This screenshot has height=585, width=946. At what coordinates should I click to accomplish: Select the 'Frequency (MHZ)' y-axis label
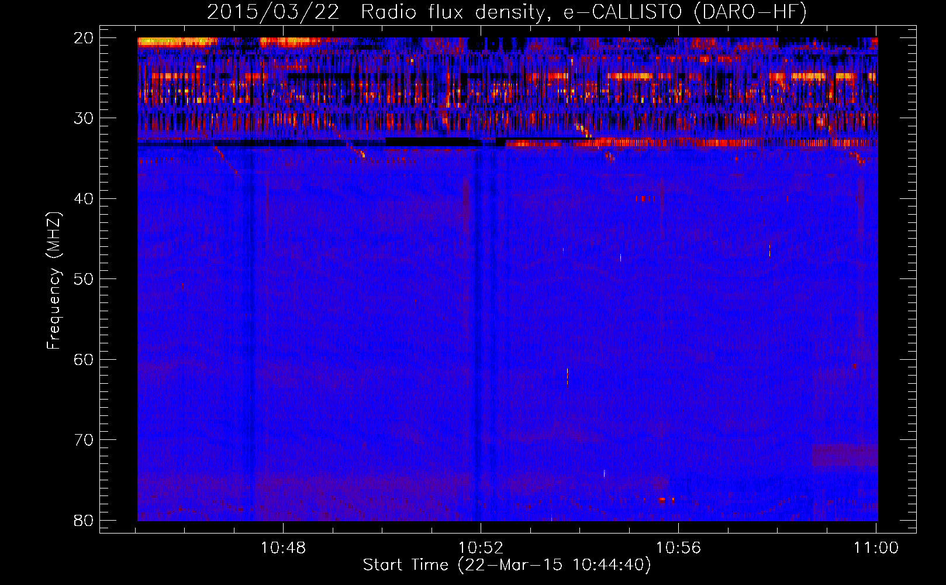54,281
